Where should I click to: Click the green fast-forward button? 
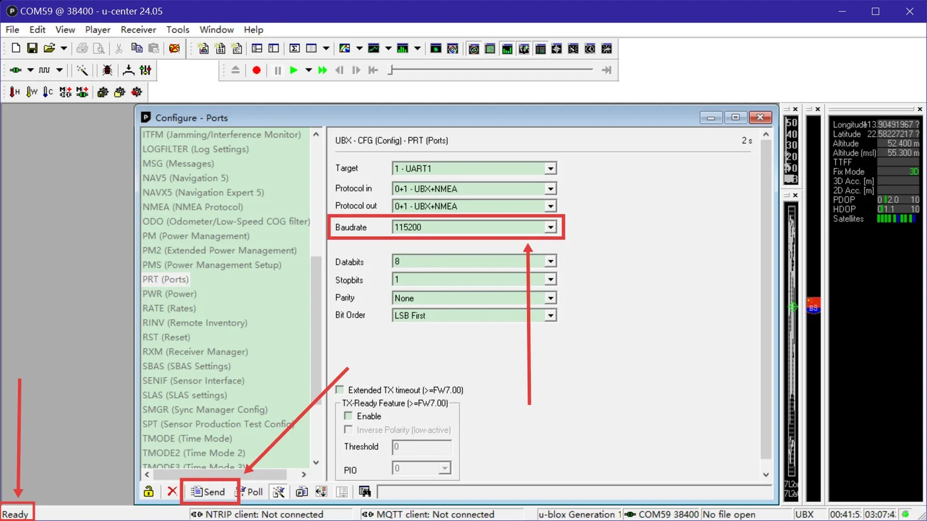[323, 70]
